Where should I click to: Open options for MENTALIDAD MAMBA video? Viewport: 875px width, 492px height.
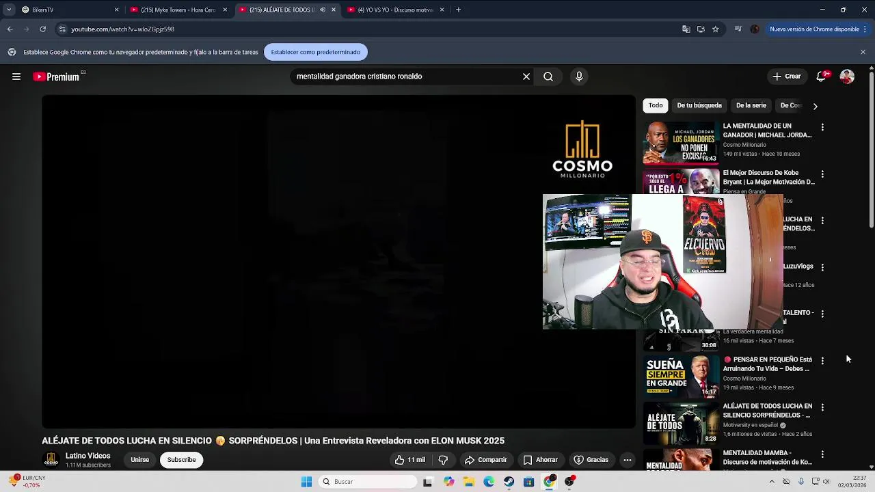pos(822,454)
